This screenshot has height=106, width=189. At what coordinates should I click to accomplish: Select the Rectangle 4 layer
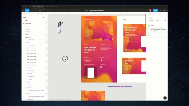tap(32, 45)
